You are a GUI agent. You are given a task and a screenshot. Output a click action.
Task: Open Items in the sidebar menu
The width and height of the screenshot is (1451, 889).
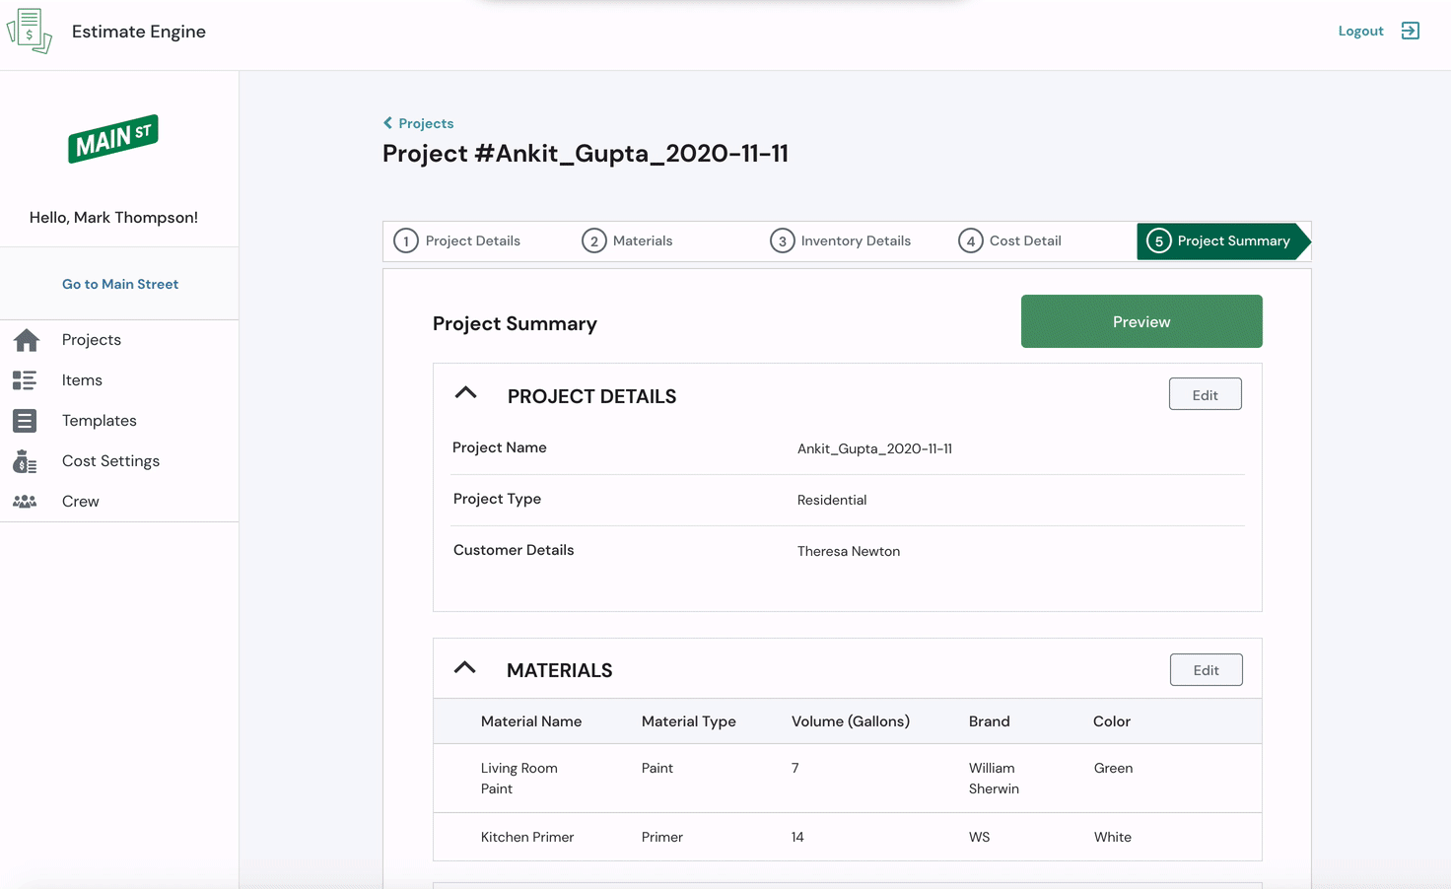(x=82, y=380)
